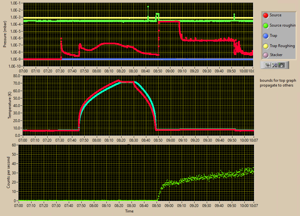The image size is (300, 216).
Task: Click '10:07' end time on counts graph
Action: [253, 206]
